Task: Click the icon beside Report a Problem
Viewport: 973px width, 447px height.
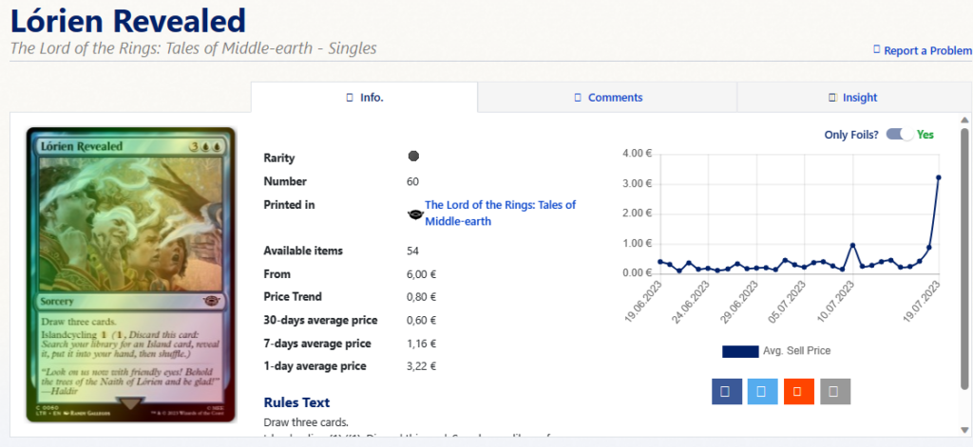Action: [x=876, y=51]
